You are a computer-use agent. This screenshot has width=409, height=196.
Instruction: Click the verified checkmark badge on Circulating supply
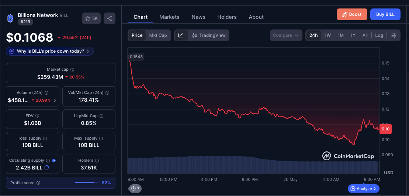pyautogui.click(x=54, y=161)
